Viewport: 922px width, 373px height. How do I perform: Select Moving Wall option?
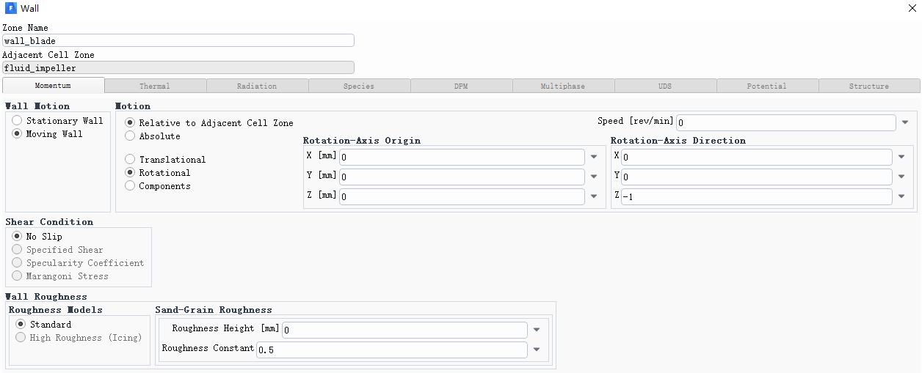click(x=17, y=134)
